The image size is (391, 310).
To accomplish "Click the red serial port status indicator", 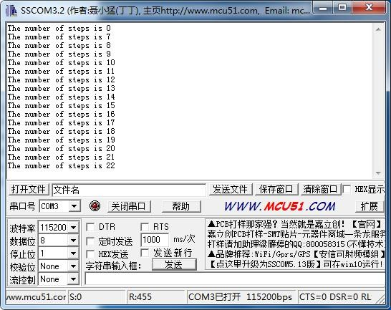I will coord(95,206).
